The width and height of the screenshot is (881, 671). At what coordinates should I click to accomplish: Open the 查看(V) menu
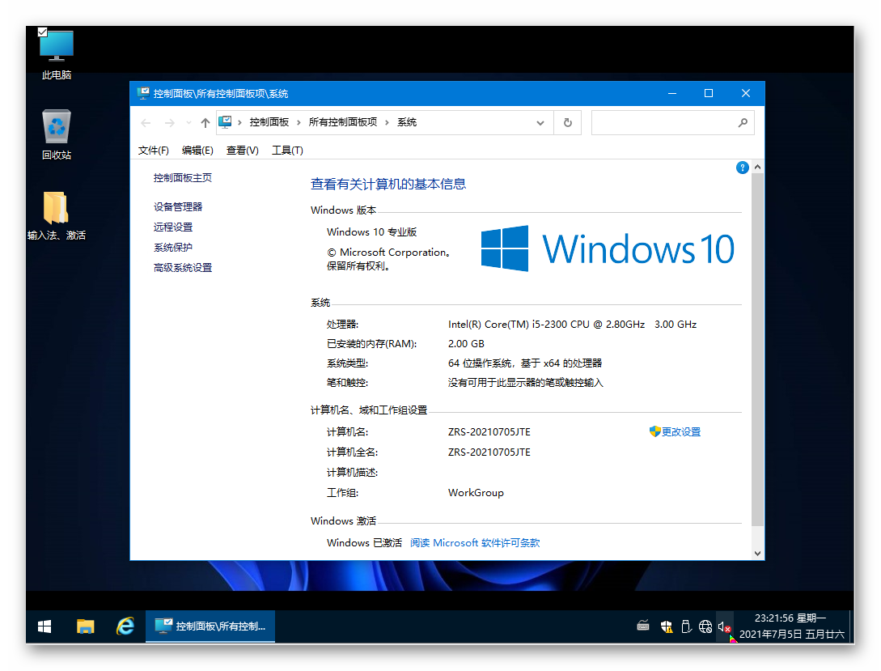(x=242, y=151)
